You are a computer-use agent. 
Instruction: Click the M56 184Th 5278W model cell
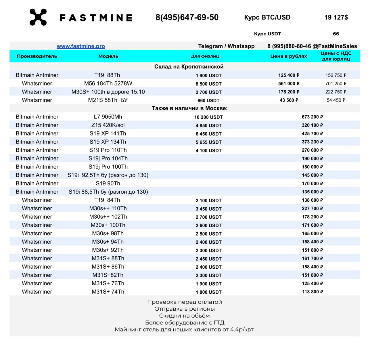coord(108,83)
